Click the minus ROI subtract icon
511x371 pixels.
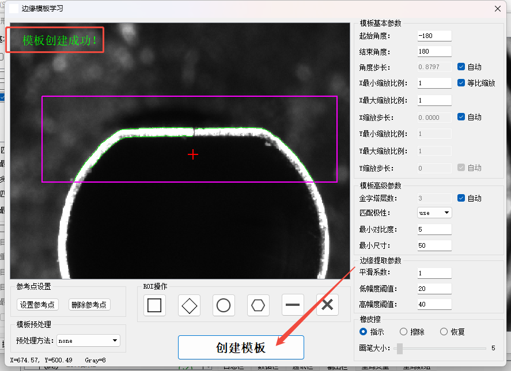293,305
